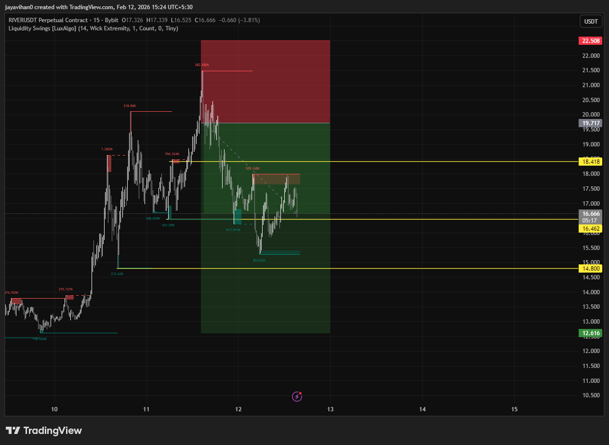Viewport: 609px width, 445px height.
Task: Select the Liquidity Swings LuxAlgo indicator label
Action: tap(93, 28)
